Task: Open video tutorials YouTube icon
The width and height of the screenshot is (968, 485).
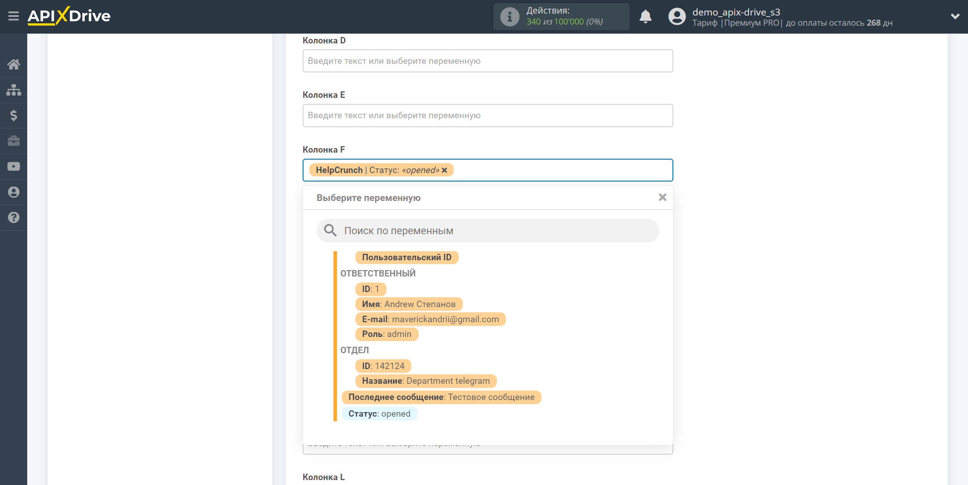Action: 14,167
